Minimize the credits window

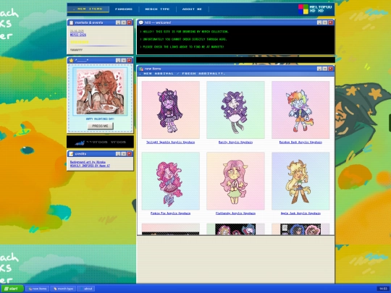click(x=118, y=154)
